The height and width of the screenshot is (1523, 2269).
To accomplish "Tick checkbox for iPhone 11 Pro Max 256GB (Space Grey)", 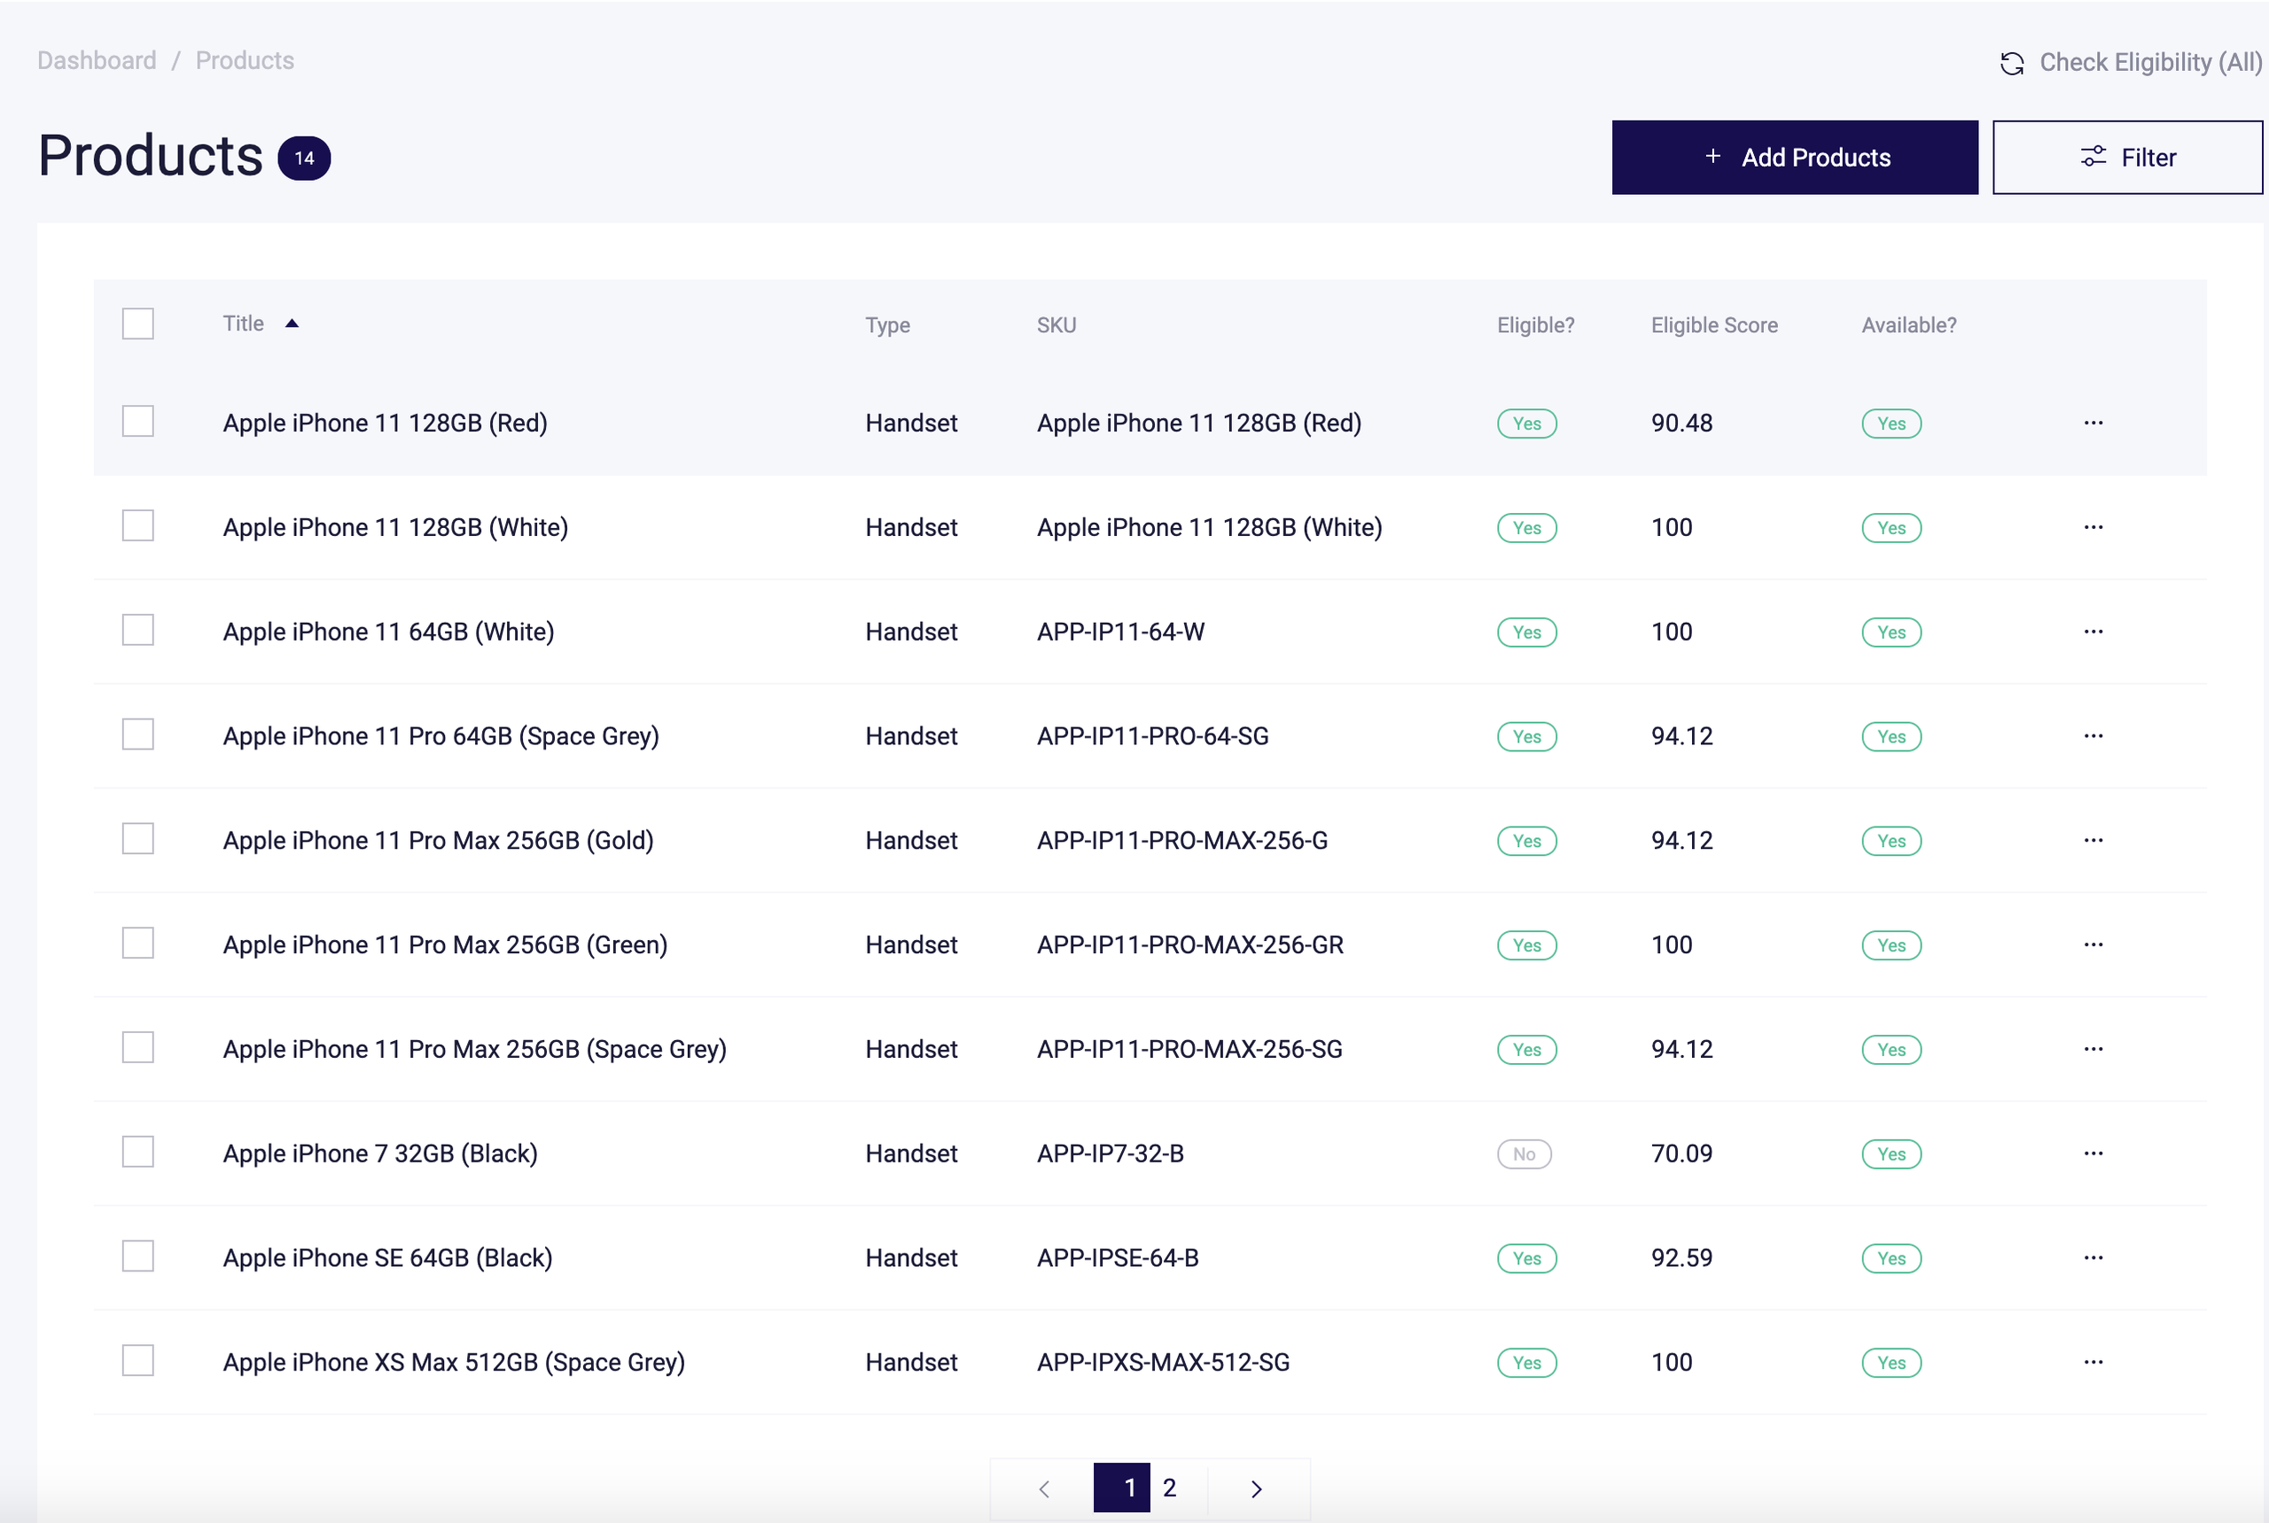I will 138,1048.
